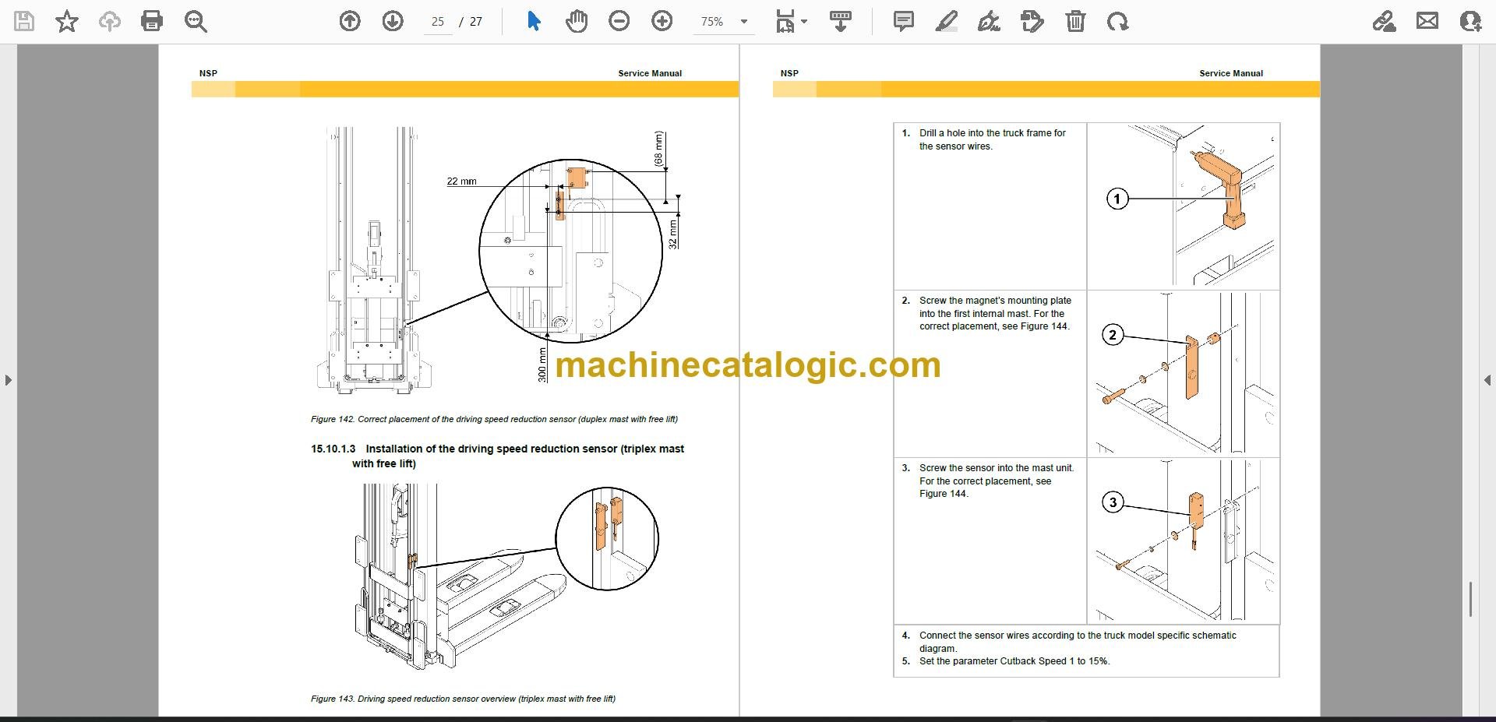Image resolution: width=1496 pixels, height=722 pixels.
Task: Go to the previous page with the up arrow
Action: [350, 21]
